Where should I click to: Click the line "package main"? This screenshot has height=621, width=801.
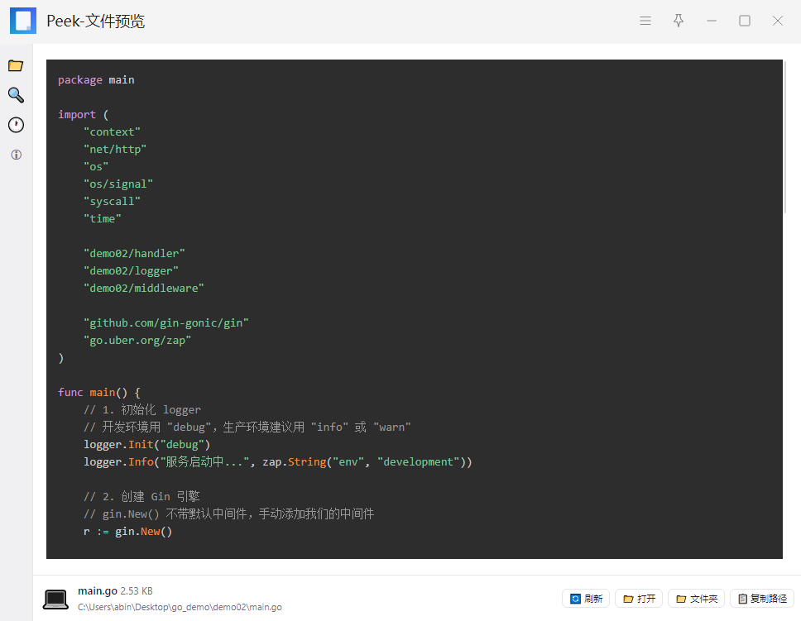point(96,80)
